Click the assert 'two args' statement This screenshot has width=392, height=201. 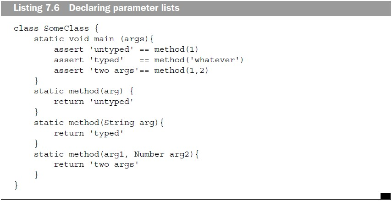tap(131, 71)
